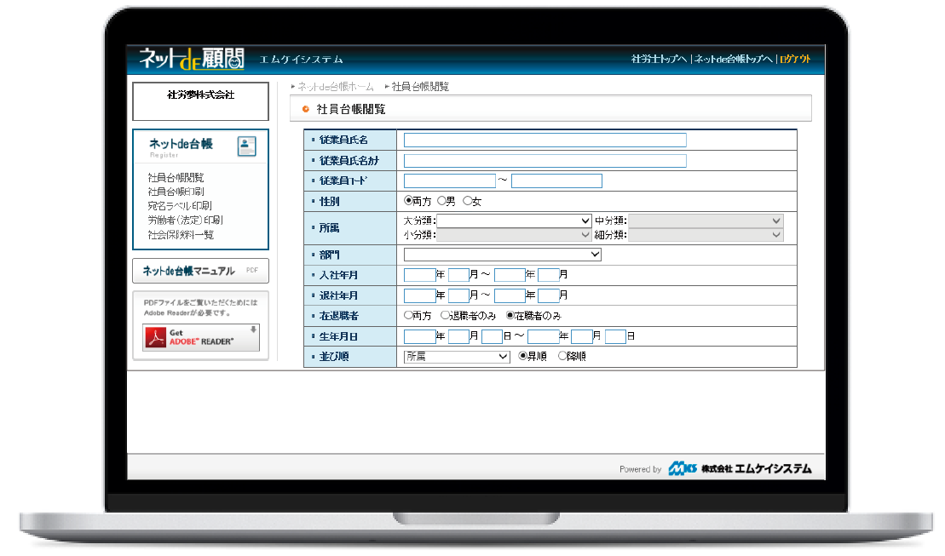
Task: Click the 従業員氏名カナ input field
Action: [545, 161]
